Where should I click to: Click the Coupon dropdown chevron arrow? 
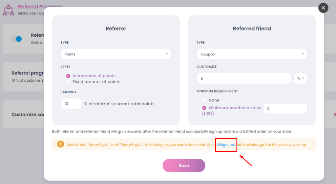click(x=303, y=54)
